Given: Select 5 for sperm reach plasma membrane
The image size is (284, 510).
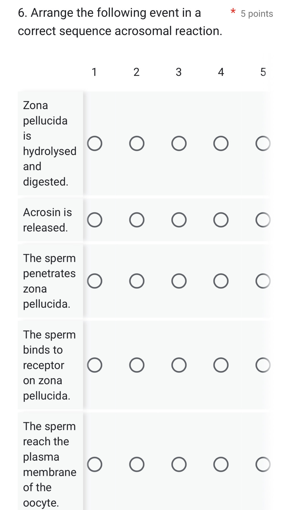Looking at the screenshot, I should 263,464.
